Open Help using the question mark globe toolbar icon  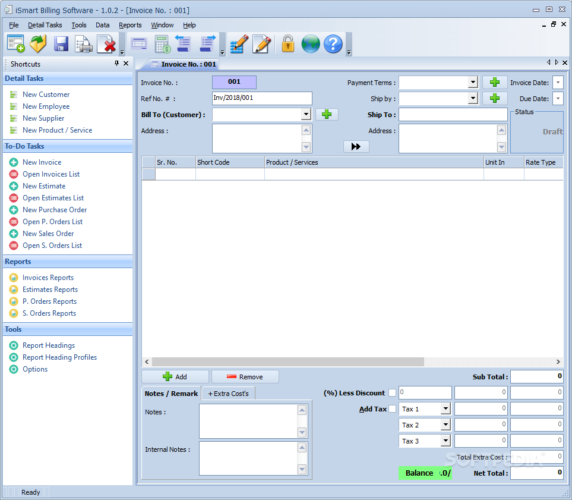pyautogui.click(x=333, y=43)
